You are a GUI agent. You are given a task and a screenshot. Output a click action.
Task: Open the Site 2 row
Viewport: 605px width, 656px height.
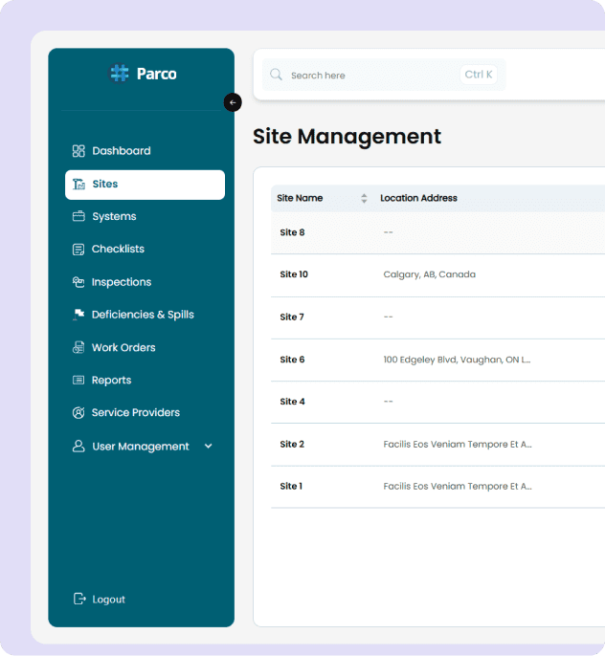[x=437, y=445]
